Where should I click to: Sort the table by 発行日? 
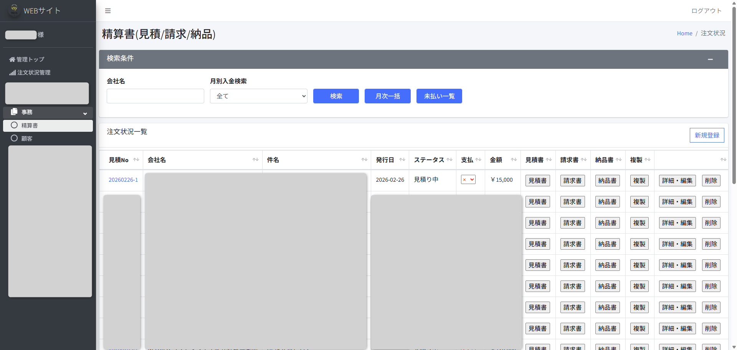coord(402,159)
